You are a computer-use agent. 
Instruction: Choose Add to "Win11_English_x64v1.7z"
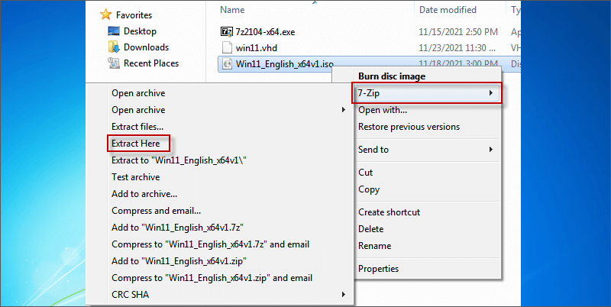pyautogui.click(x=178, y=228)
